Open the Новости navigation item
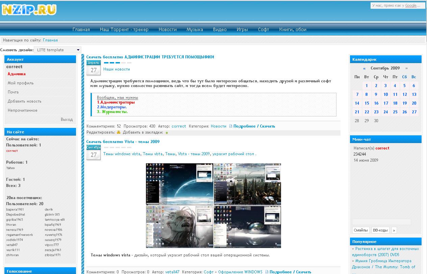Screen dimensions: 427x274 [x=168, y=29]
